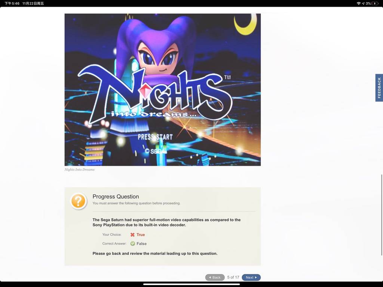Image resolution: width=383 pixels, height=287 pixels.
Task: Go Back to the previous page
Action: click(215, 278)
